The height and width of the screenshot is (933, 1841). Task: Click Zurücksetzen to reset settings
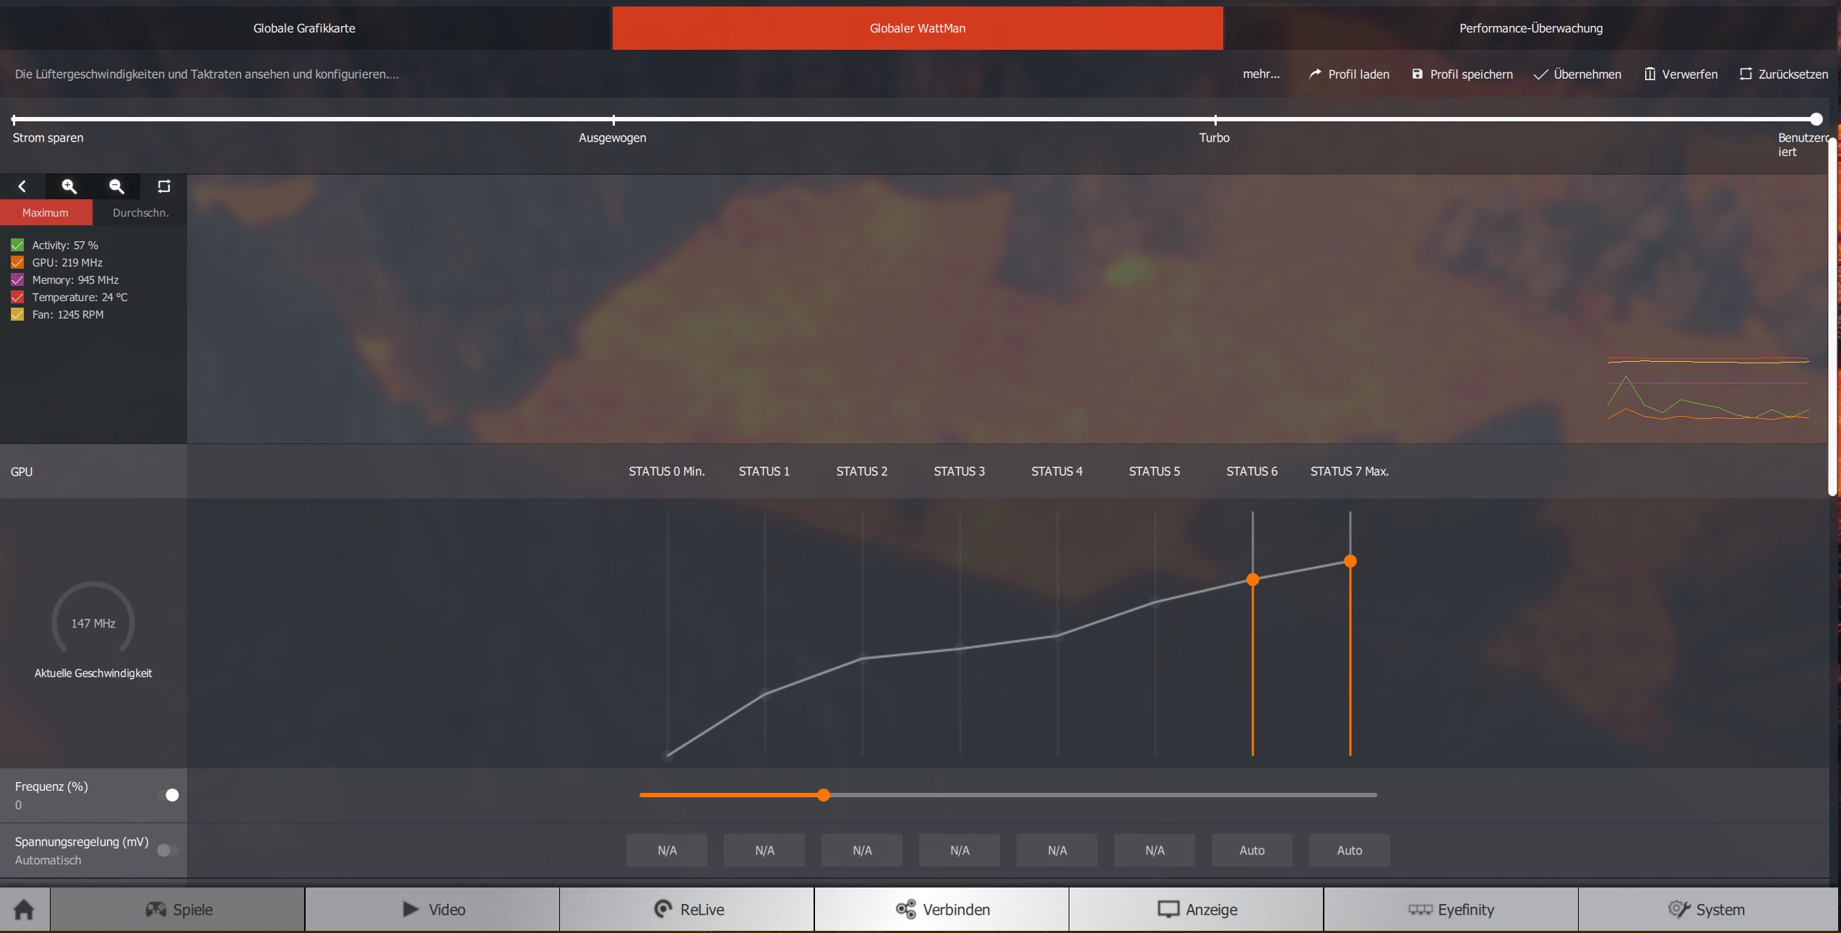(1783, 74)
